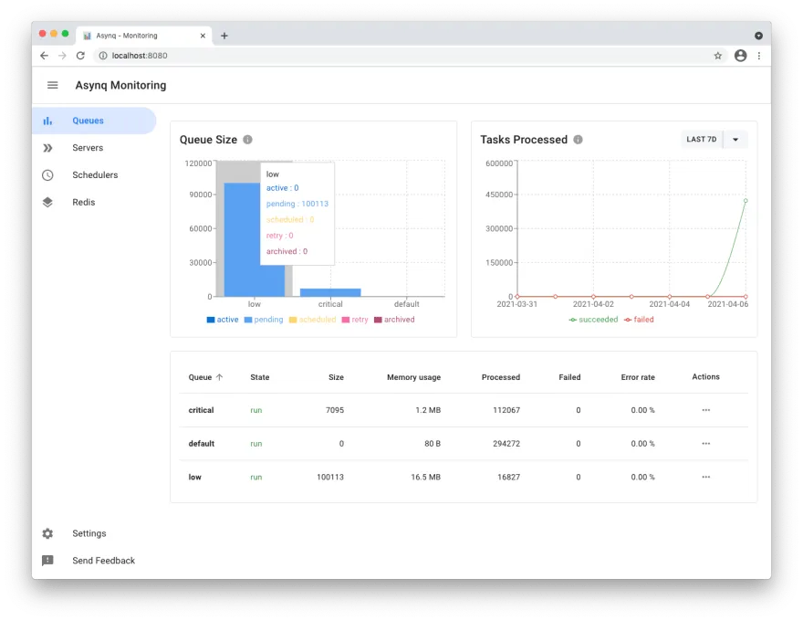Open the Schedulers clock icon
The image size is (803, 621).
point(48,174)
